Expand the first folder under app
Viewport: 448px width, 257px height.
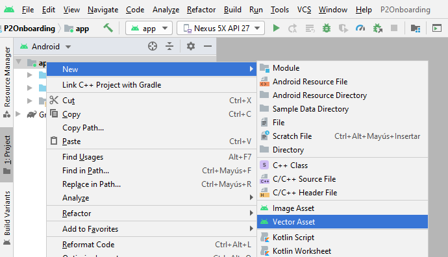click(29, 75)
